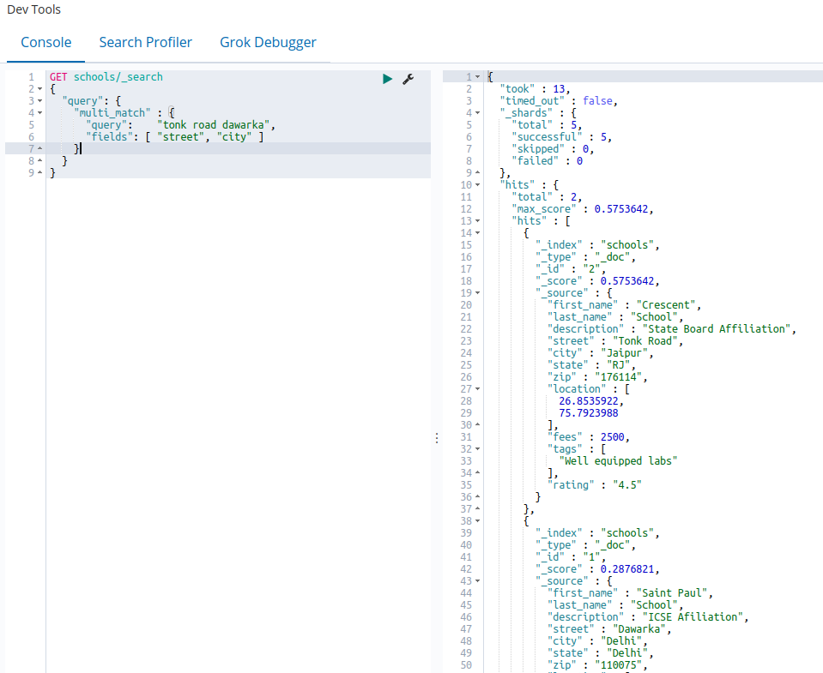Fold the root response object at line 1
Viewport: 823px width, 673px height.
pyautogui.click(x=478, y=77)
